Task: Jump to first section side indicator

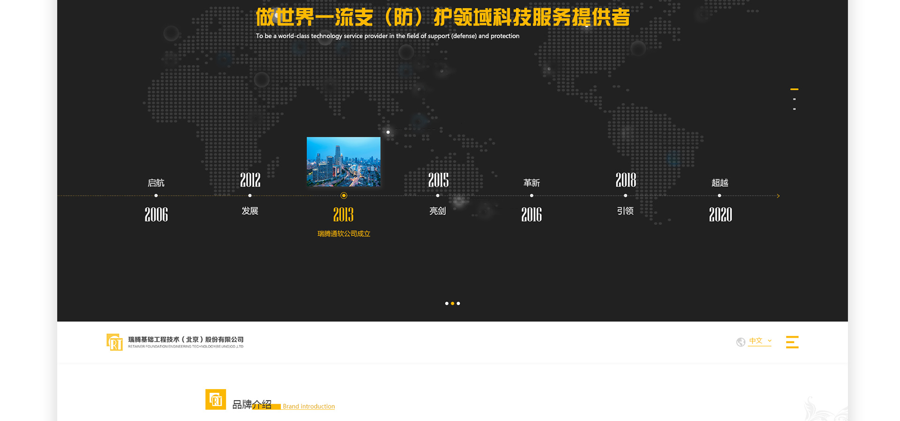Action: click(x=794, y=89)
